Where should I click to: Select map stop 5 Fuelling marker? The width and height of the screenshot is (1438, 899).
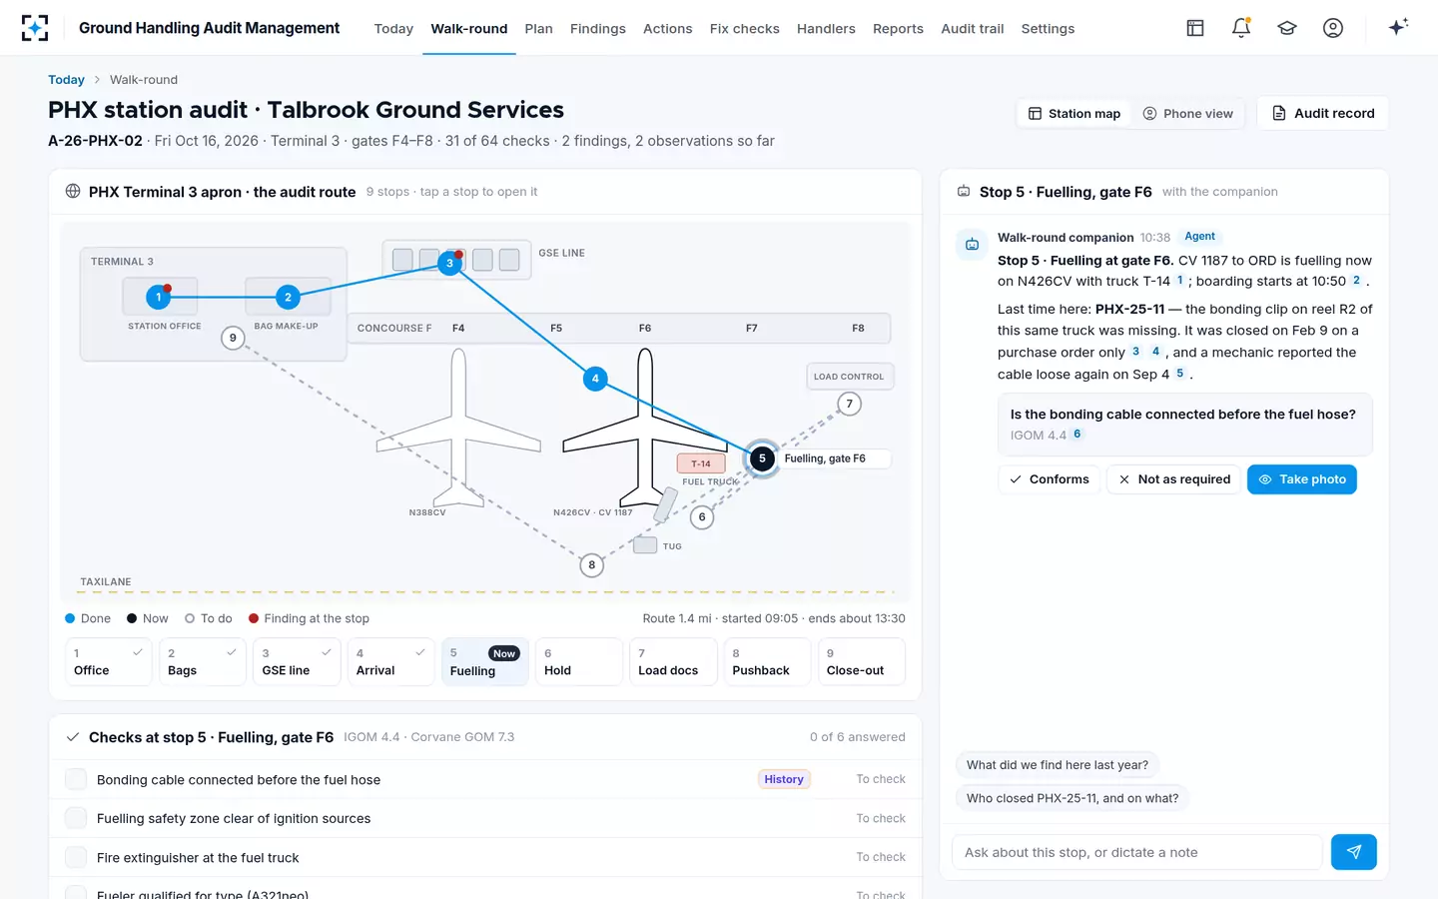762,458
